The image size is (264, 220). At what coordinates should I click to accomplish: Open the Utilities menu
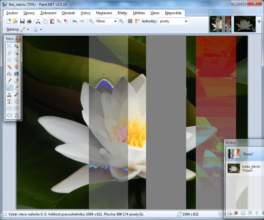(x=139, y=13)
